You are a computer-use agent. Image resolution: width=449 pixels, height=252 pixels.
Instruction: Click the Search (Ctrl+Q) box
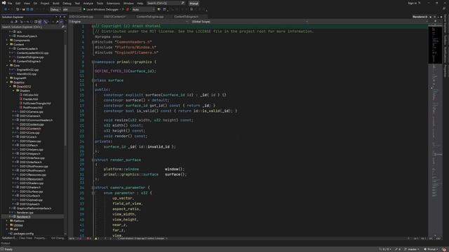coord(166,3)
